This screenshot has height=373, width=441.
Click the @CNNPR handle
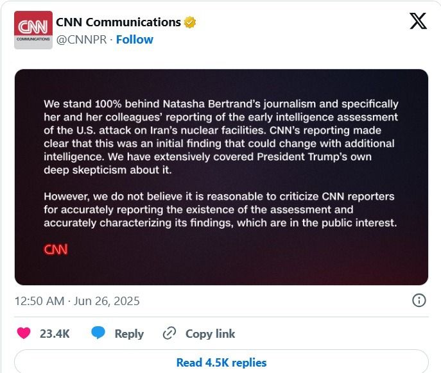[x=82, y=40]
